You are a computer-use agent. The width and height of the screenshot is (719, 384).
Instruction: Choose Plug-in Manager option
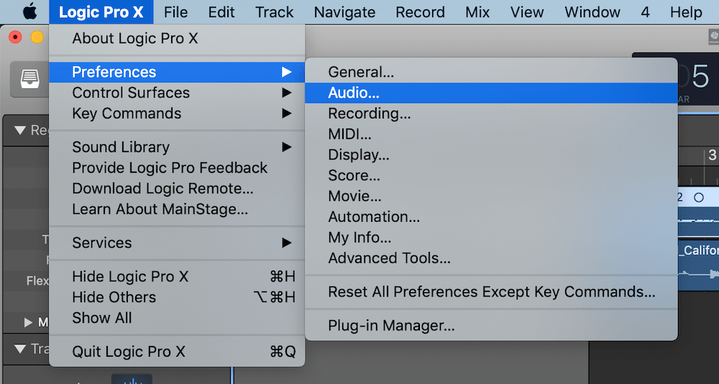[x=391, y=326]
